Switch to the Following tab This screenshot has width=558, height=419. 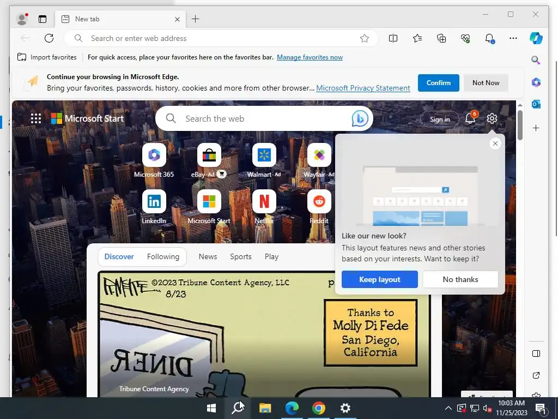pos(163,256)
